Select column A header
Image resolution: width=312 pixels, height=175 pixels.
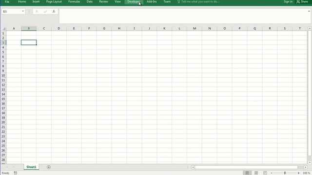click(14, 29)
